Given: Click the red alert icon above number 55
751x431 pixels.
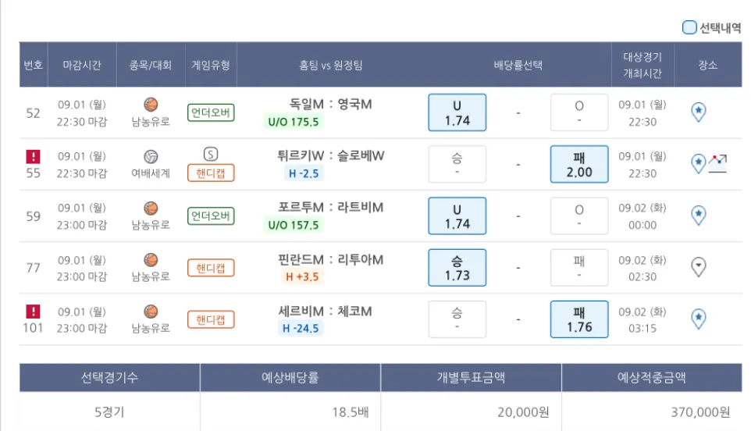Looking at the screenshot, I should [33, 156].
